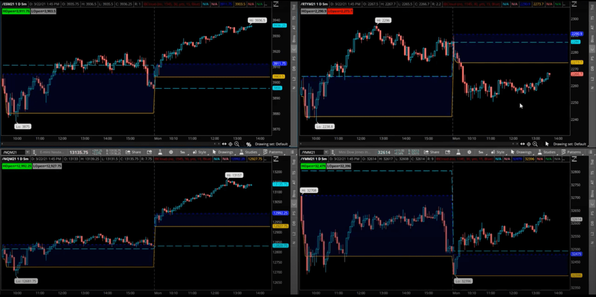Open the Style dropdown in /YMM21 toolbar

498,152
